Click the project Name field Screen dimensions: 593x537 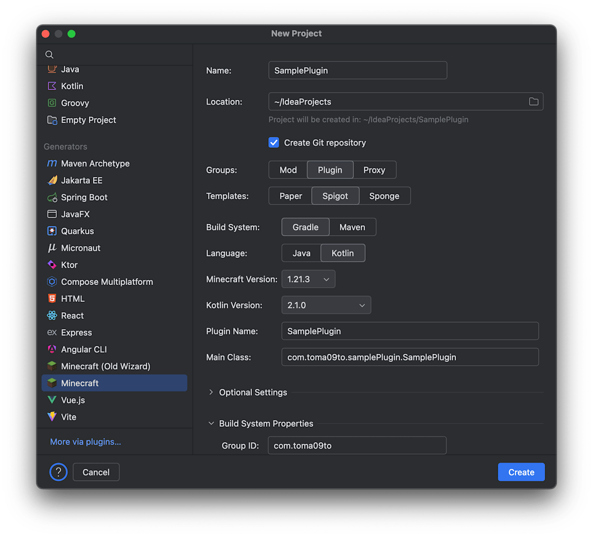tap(358, 70)
